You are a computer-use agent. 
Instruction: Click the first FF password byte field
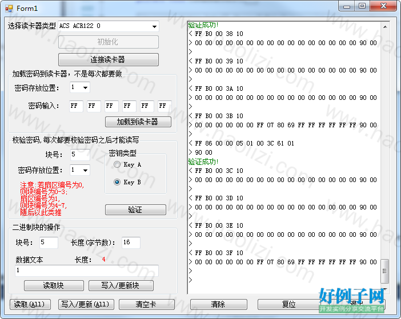point(76,106)
